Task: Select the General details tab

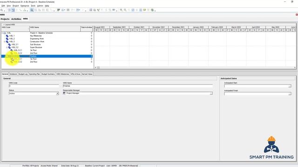Action: [5, 74]
